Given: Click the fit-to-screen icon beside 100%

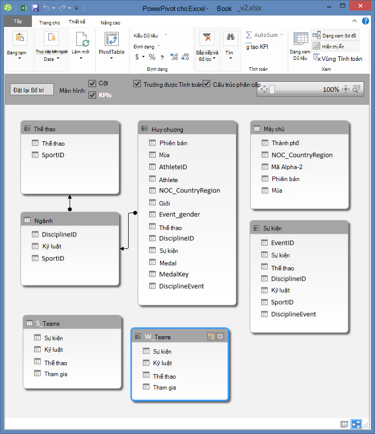Looking at the screenshot, I should tap(346, 89).
